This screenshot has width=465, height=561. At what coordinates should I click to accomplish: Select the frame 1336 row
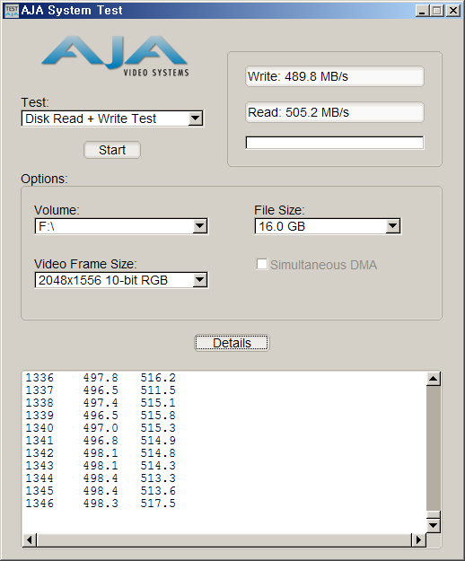(x=101, y=378)
